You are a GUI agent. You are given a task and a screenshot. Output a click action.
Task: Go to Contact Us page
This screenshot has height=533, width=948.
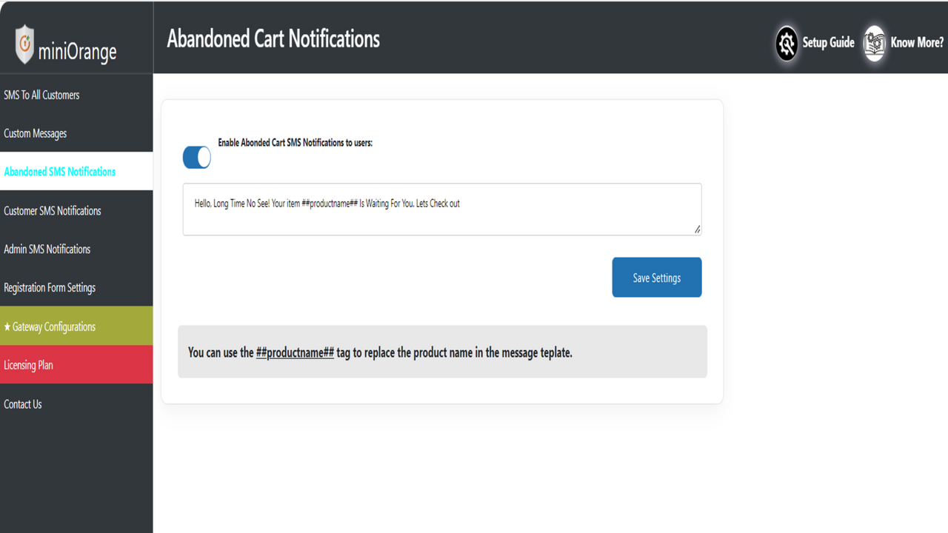point(23,404)
